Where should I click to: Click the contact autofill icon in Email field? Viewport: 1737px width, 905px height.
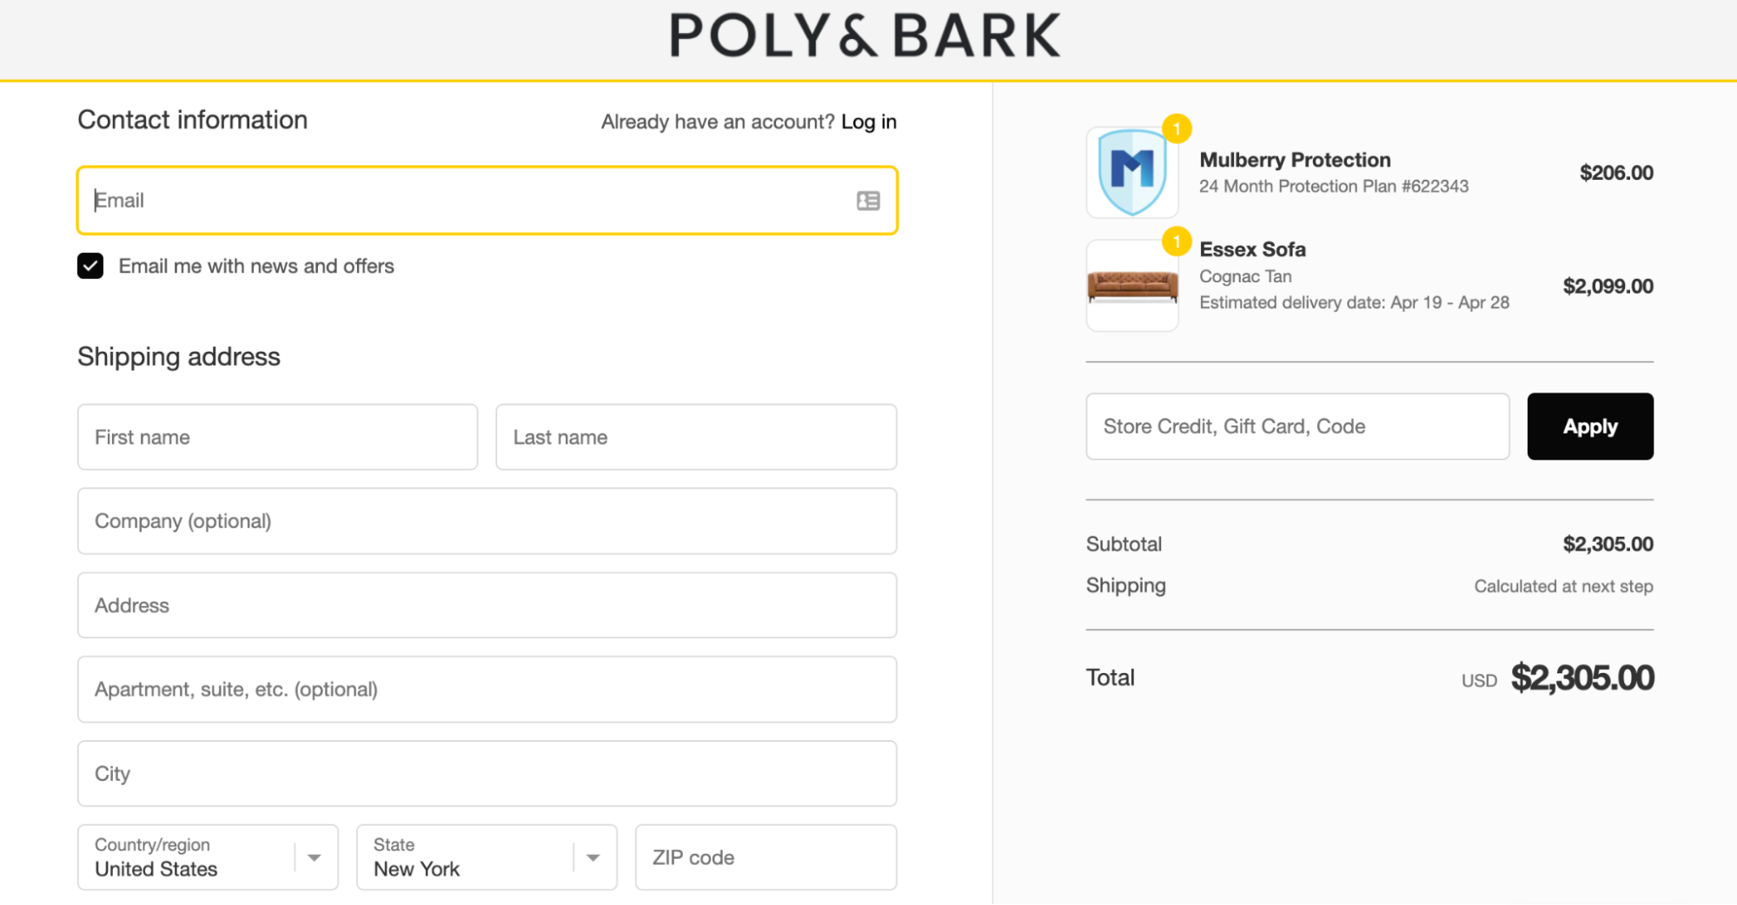[868, 201]
